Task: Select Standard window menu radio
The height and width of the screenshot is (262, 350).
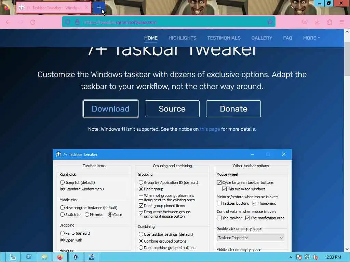Action: coord(62,189)
